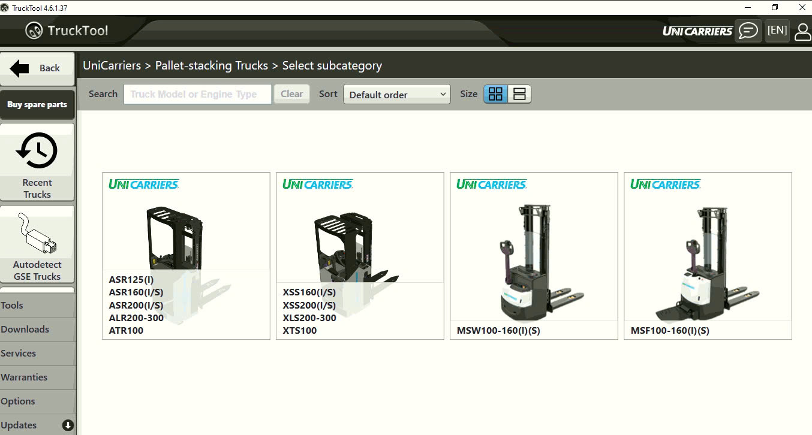The width and height of the screenshot is (812, 435).
Task: Open the Downloads section
Action: [38, 330]
